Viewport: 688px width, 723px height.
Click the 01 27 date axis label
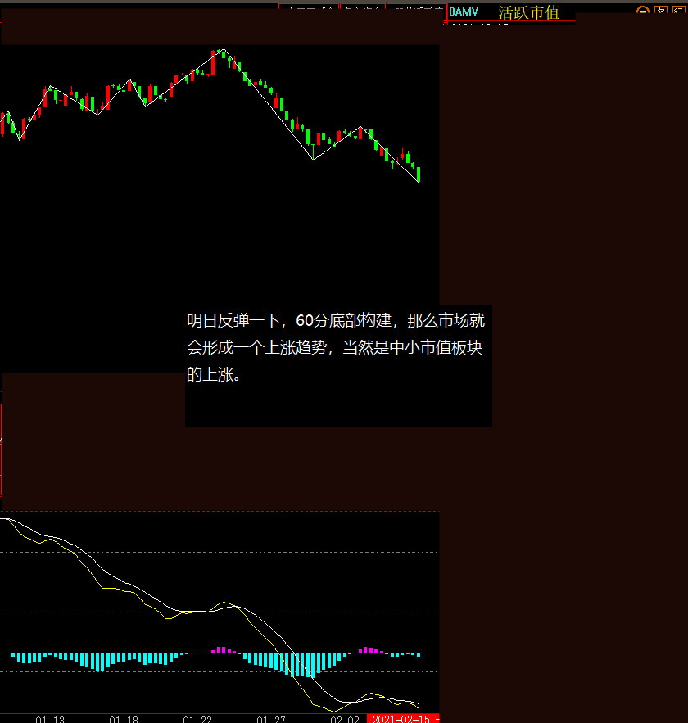[271, 719]
